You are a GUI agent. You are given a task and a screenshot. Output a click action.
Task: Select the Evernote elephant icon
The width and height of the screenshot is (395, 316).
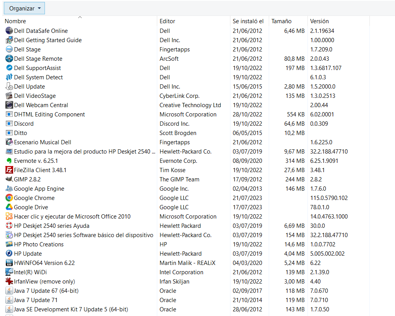coord(9,161)
